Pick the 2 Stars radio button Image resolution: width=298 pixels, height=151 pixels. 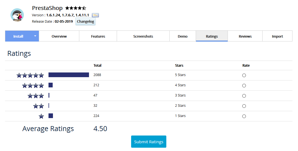click(x=244, y=106)
